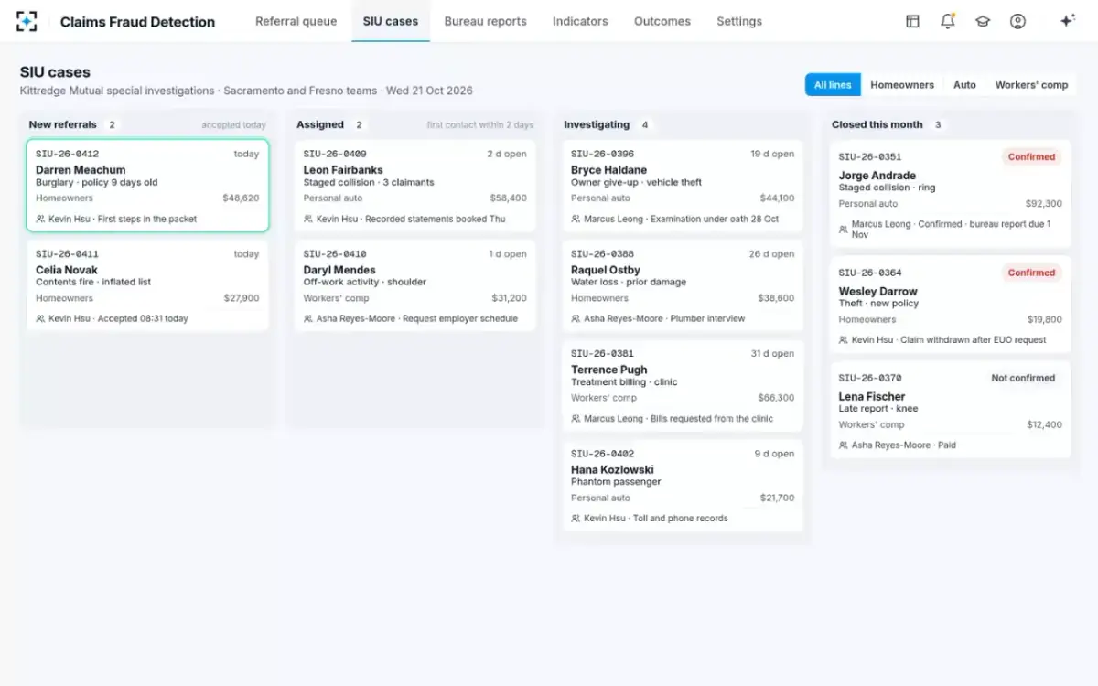This screenshot has width=1098, height=686.
Task: Click assignee icon on the Lena Fischer card
Action: click(844, 445)
